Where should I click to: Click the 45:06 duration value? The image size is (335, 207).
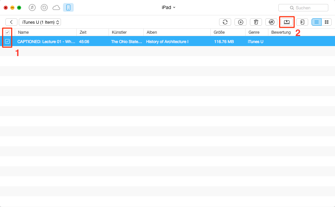tap(84, 42)
